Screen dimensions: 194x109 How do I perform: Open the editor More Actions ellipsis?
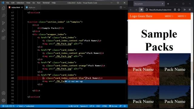pyautogui.click(x=125, y=7)
